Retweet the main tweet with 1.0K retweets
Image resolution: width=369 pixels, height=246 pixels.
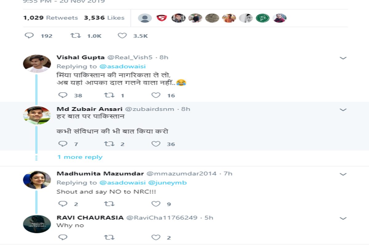tap(75, 36)
